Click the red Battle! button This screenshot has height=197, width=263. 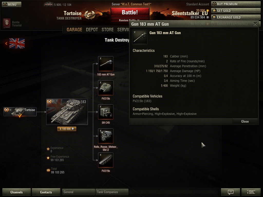click(130, 12)
